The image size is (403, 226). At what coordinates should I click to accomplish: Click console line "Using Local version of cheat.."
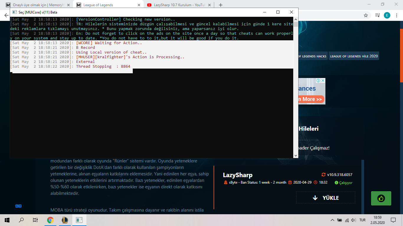[112, 52]
